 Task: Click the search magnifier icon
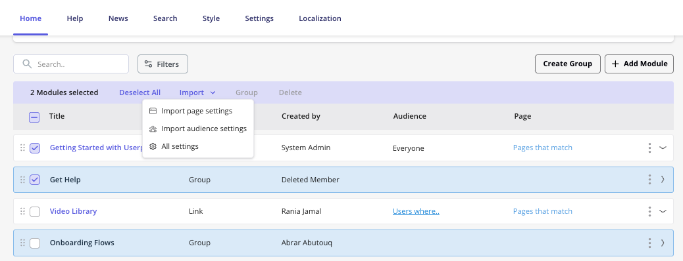tap(27, 64)
